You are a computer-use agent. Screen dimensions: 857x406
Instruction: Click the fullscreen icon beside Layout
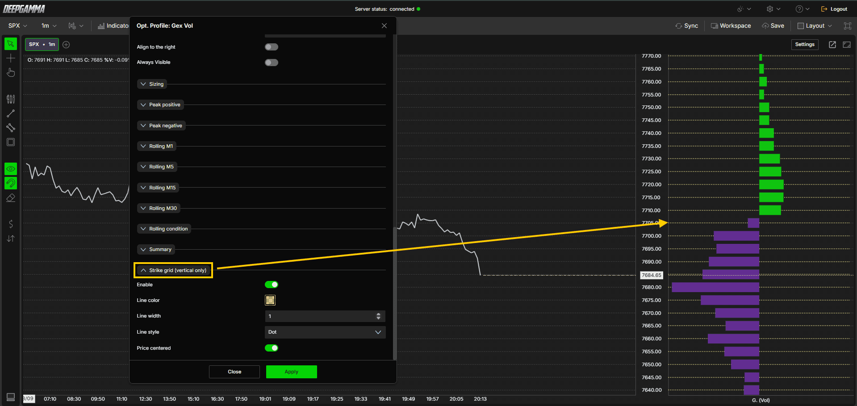(847, 26)
